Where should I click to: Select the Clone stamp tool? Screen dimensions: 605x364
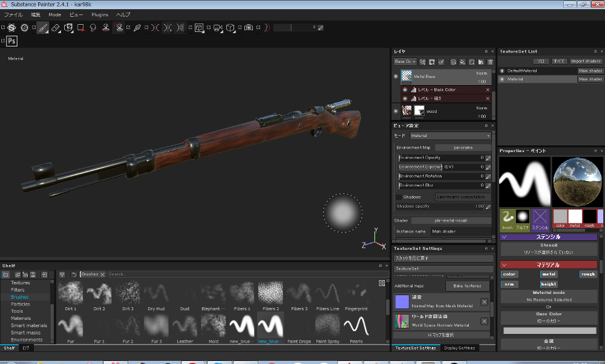tap(106, 28)
